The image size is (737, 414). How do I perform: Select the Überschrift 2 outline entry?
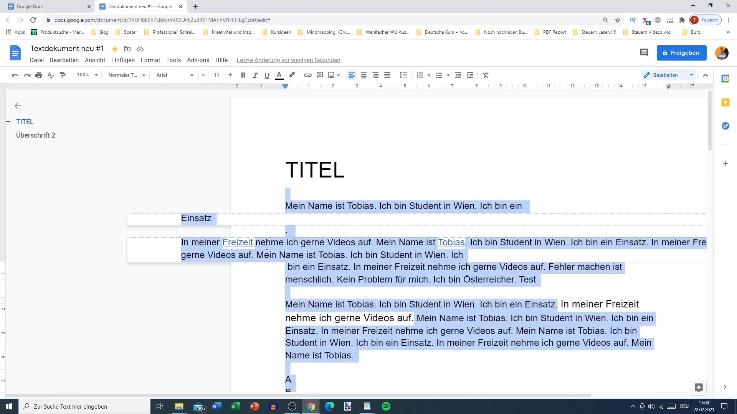35,135
